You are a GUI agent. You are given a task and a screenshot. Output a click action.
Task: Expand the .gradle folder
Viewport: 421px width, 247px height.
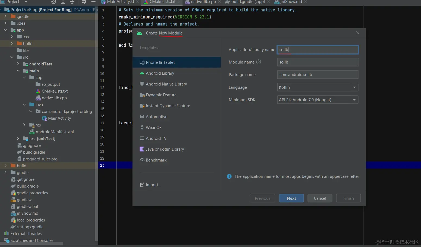click(x=5, y=16)
